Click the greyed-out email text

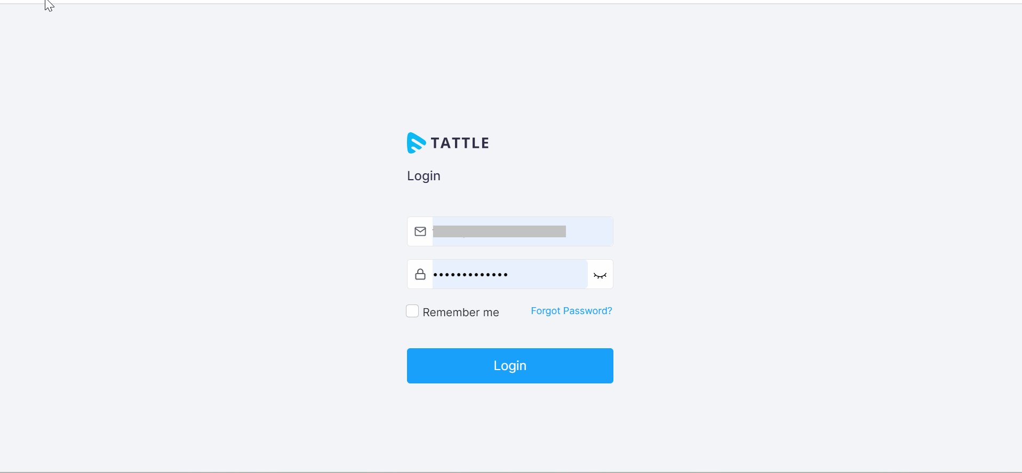499,231
